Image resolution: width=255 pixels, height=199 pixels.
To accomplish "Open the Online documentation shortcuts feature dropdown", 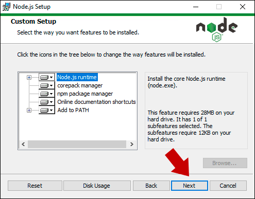I will [x=46, y=102].
